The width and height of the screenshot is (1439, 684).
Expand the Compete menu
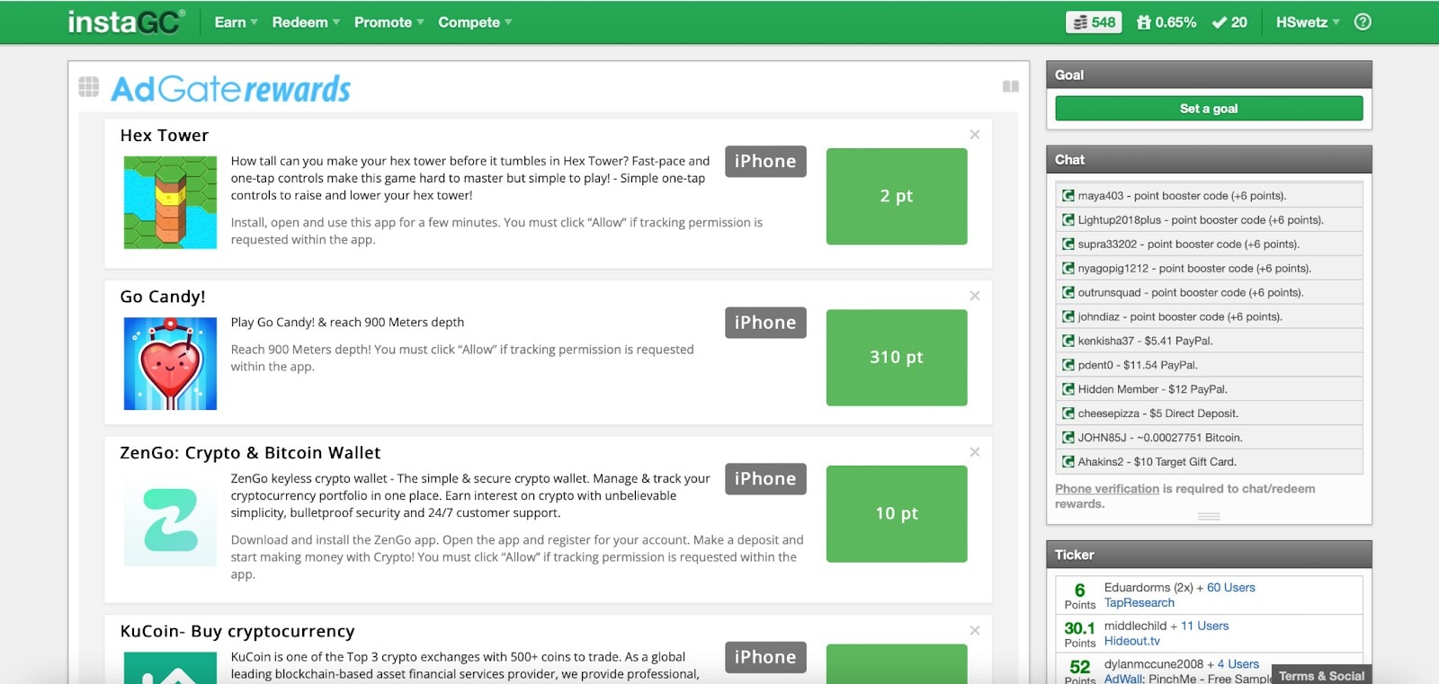click(x=475, y=22)
